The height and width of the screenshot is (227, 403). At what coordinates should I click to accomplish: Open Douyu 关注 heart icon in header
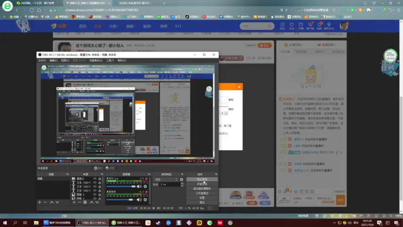(292, 26)
